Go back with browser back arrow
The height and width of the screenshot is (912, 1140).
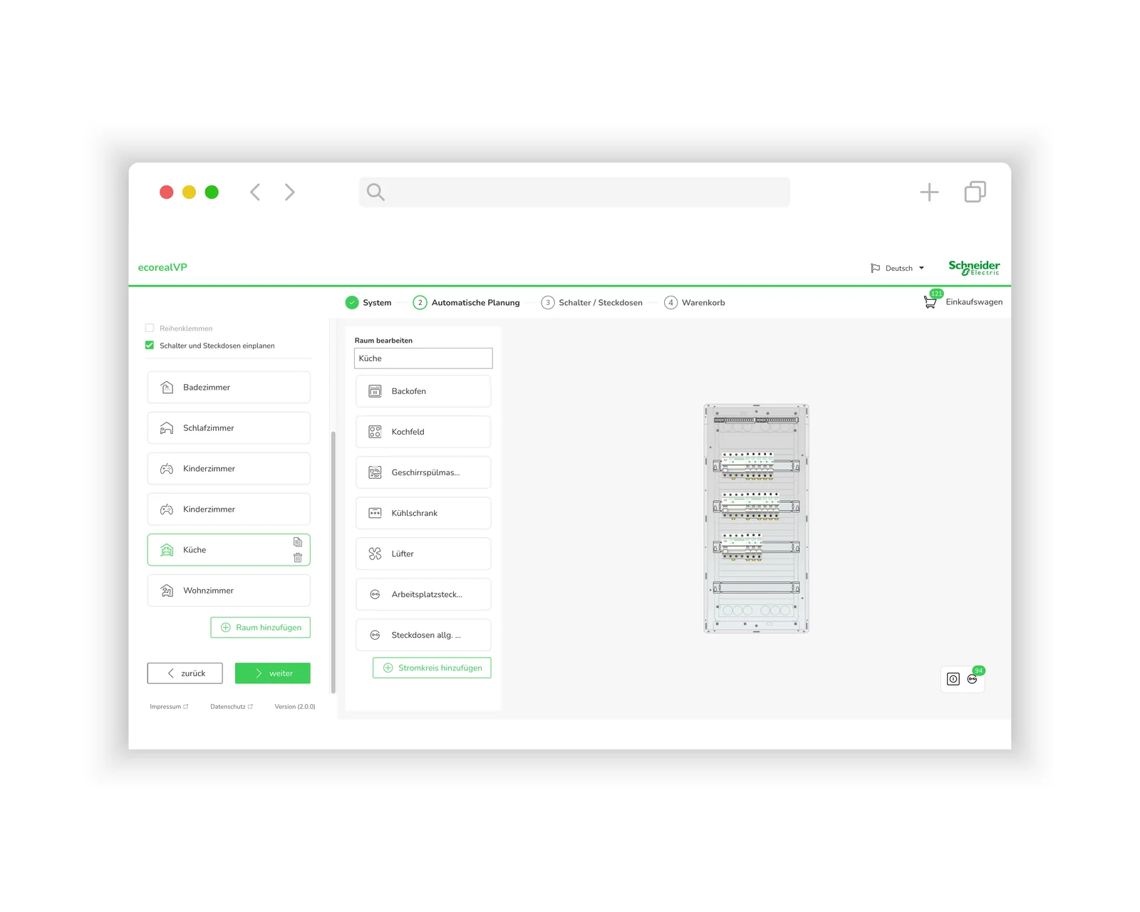pyautogui.click(x=255, y=192)
